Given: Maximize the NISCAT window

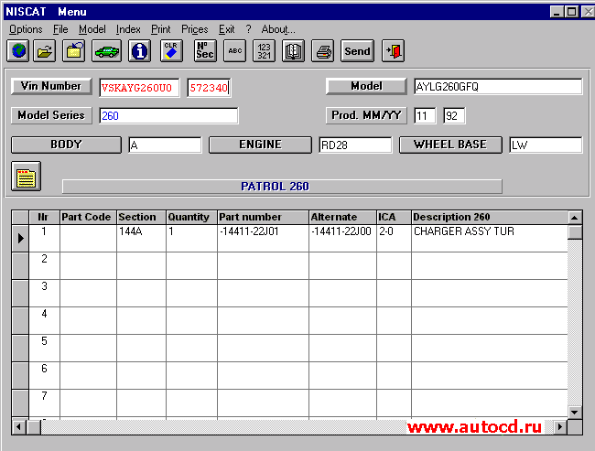Looking at the screenshot, I should pos(571,12).
